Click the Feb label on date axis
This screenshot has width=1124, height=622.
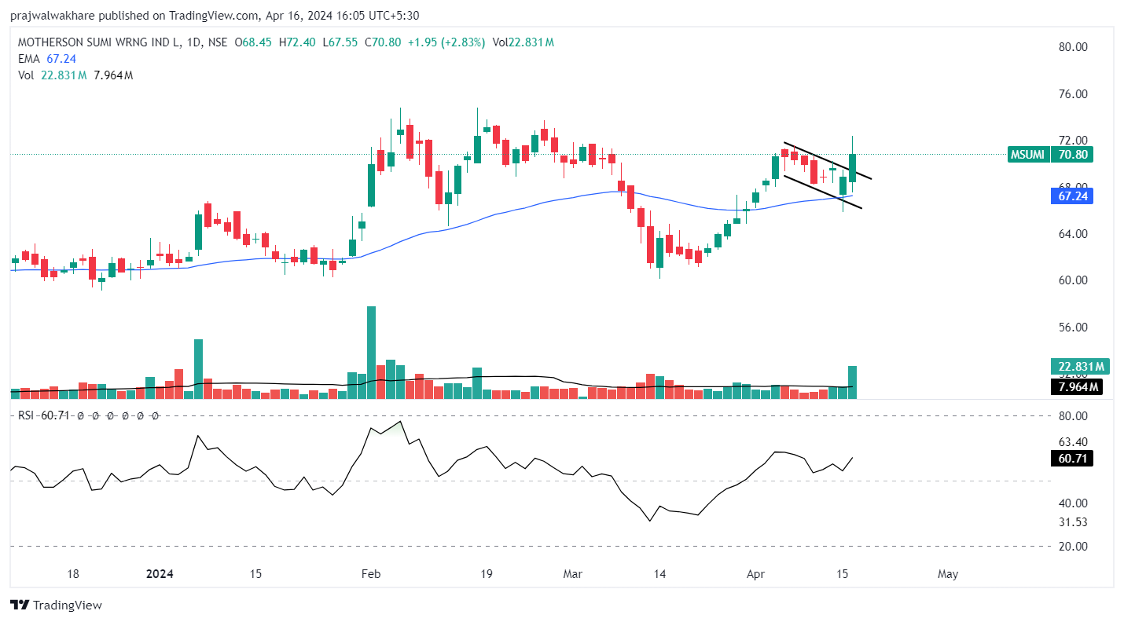(370, 574)
